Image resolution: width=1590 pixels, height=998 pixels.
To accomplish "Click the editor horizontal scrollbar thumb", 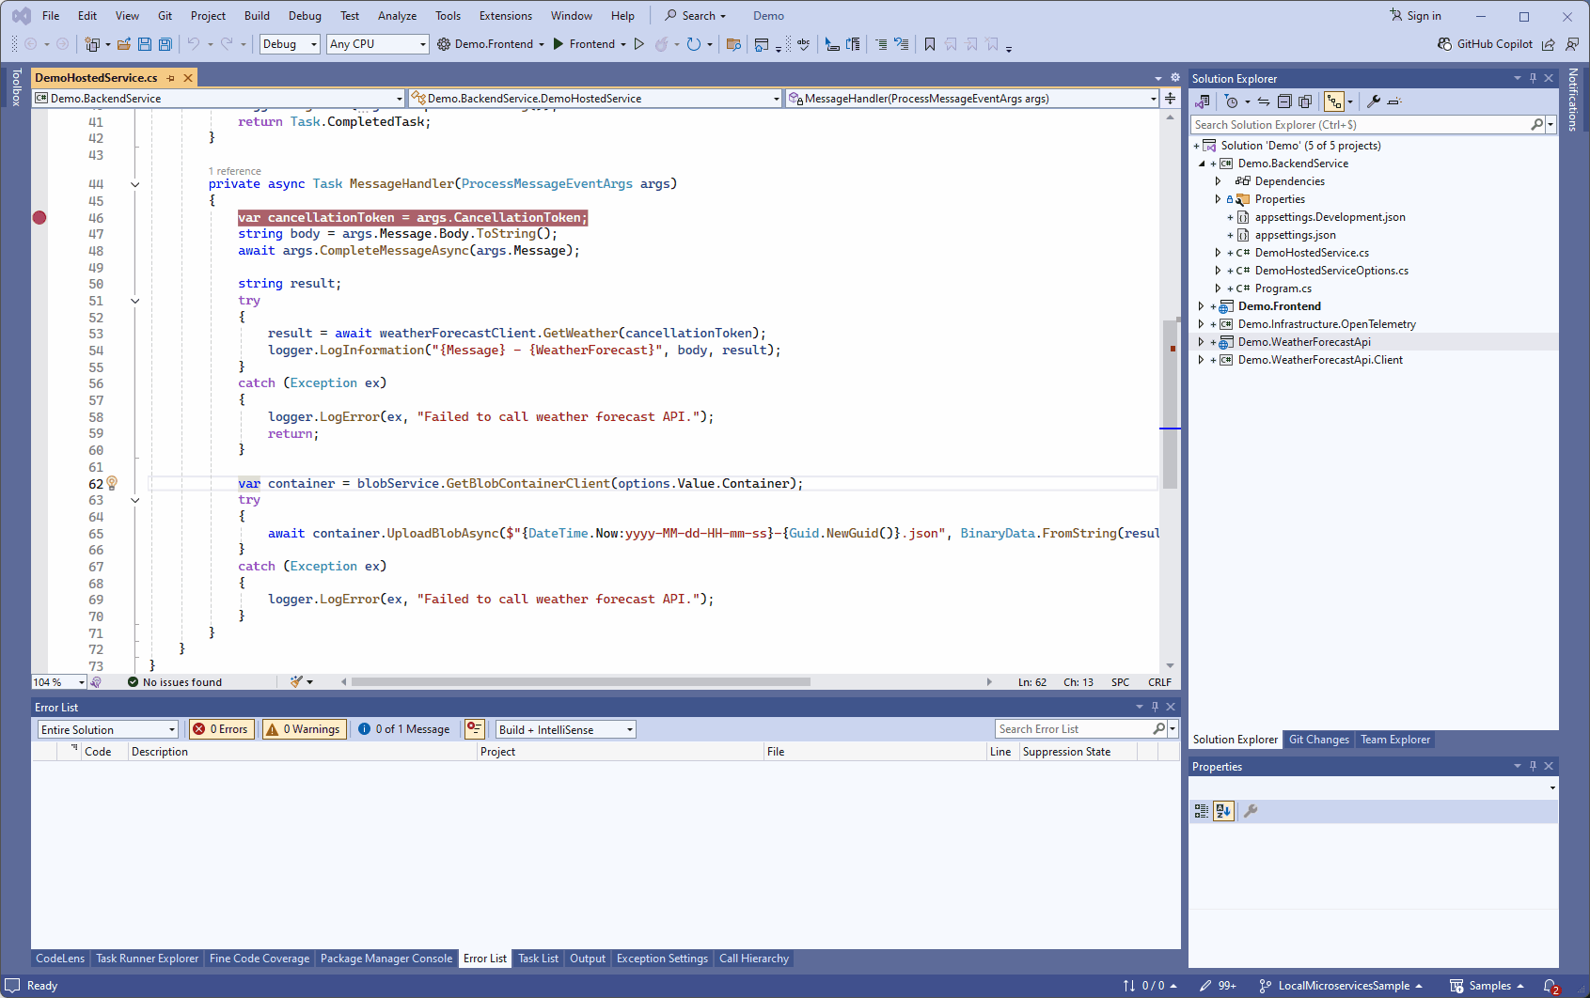I will point(580,682).
